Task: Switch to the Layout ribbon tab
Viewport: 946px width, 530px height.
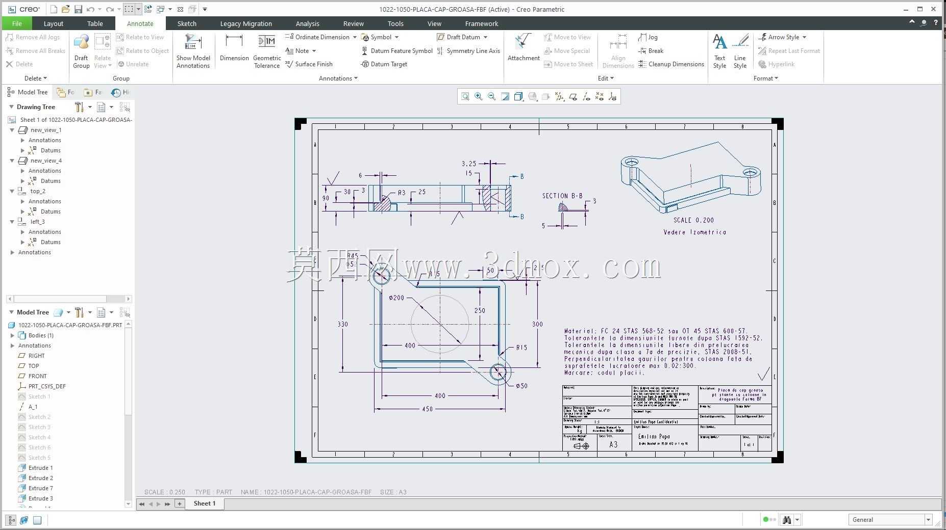Action: (x=53, y=23)
